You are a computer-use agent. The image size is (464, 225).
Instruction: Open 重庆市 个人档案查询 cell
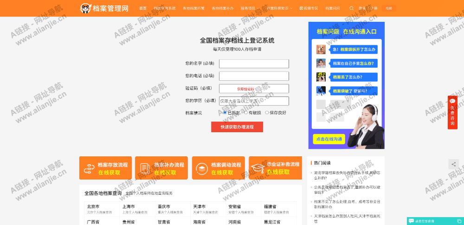tap(173, 209)
